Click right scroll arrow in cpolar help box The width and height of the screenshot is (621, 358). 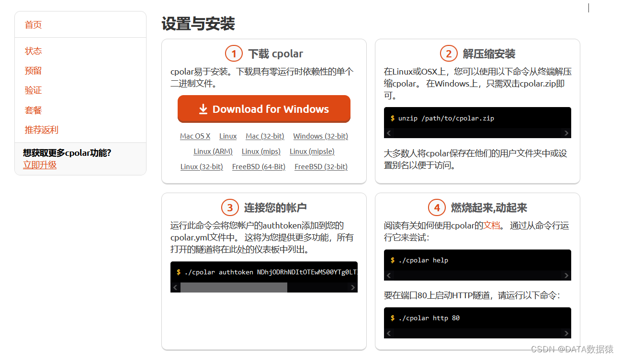tap(566, 276)
